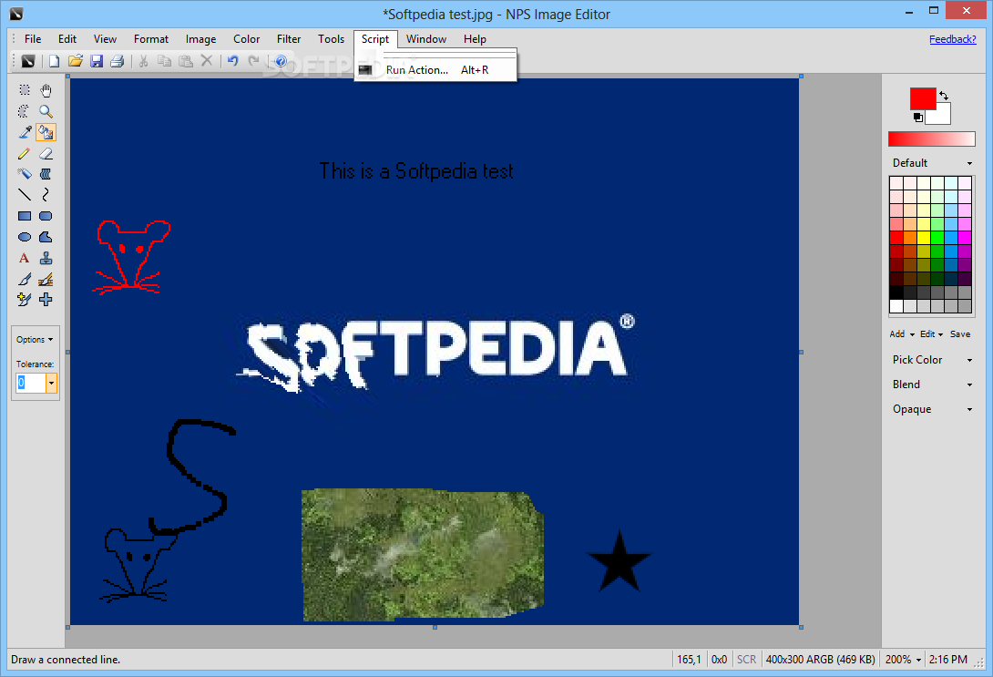Select the paint bucket fill tool
993x677 pixels.
click(x=46, y=132)
